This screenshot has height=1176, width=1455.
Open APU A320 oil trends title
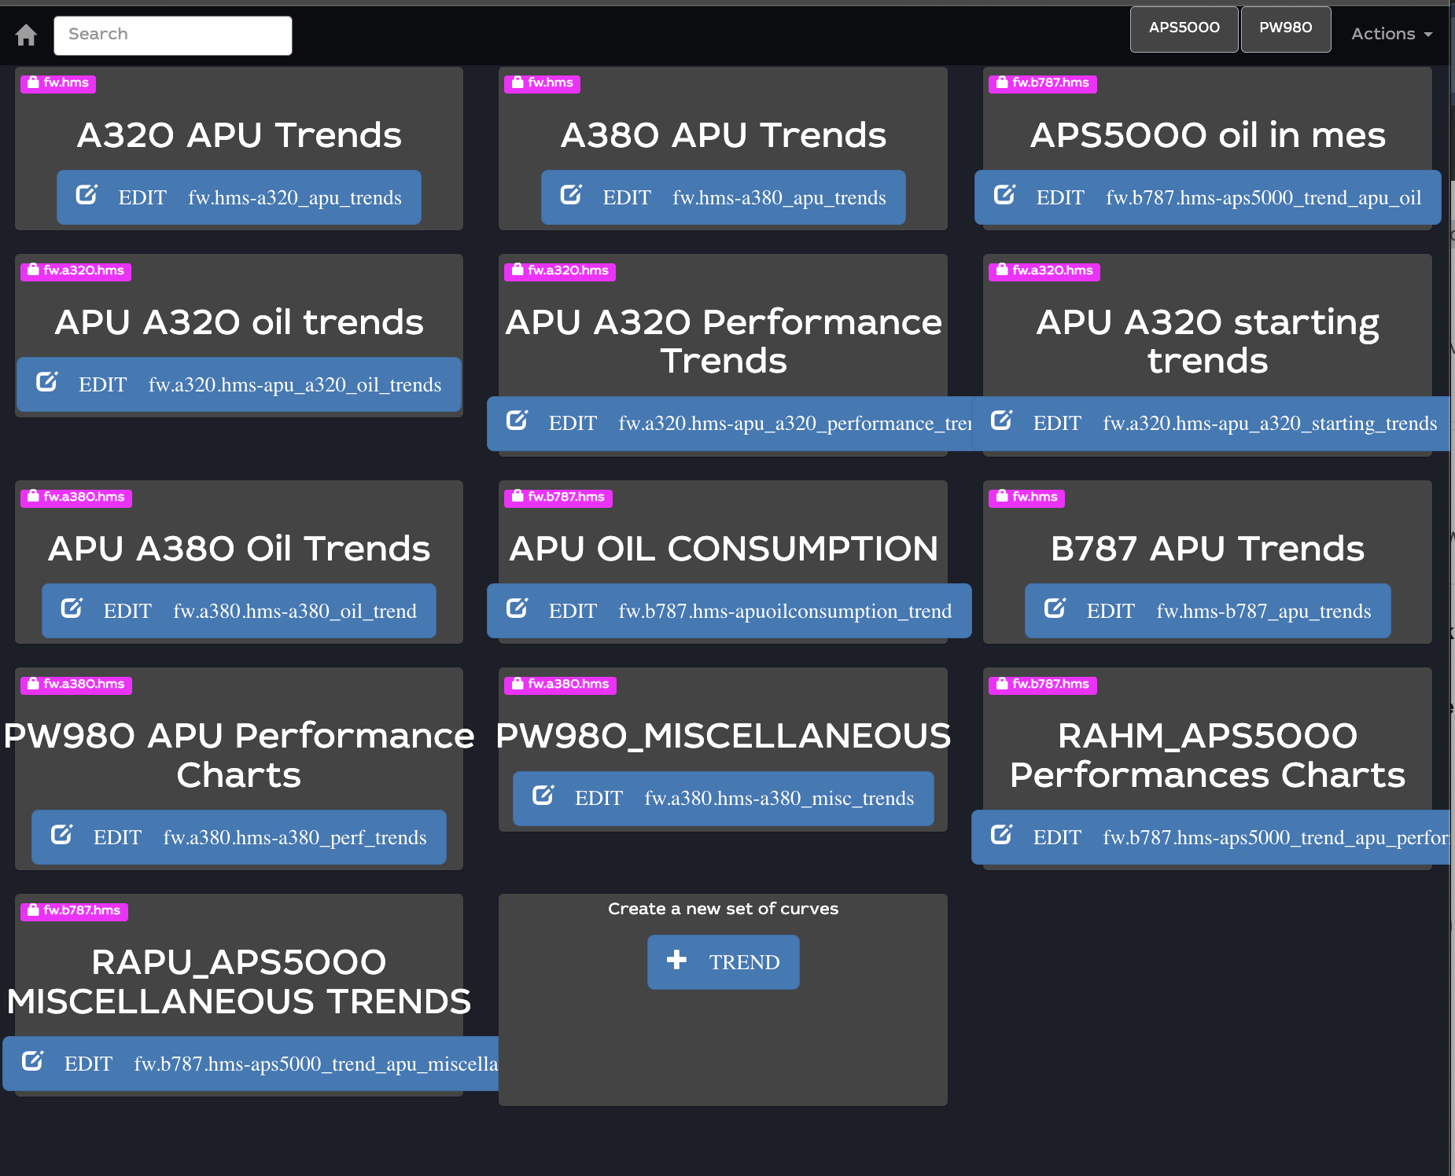coord(239,322)
